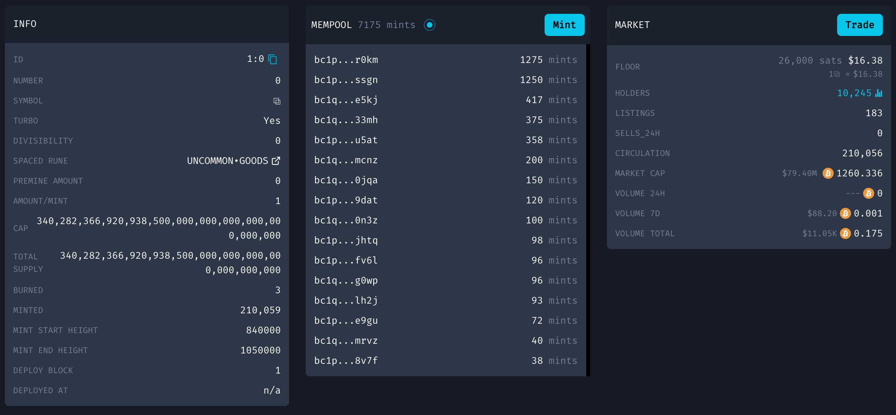This screenshot has width=896, height=415.
Task: Open the holders chart icon
Action: pos(879,93)
